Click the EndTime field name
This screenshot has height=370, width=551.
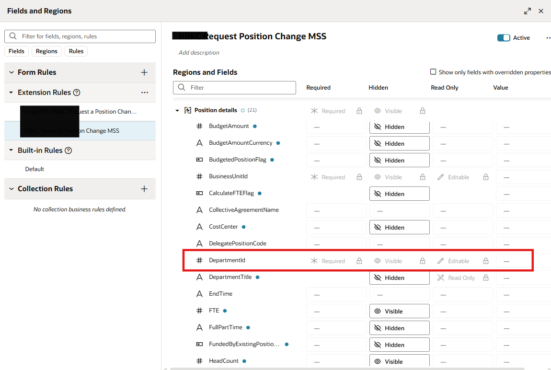click(221, 294)
